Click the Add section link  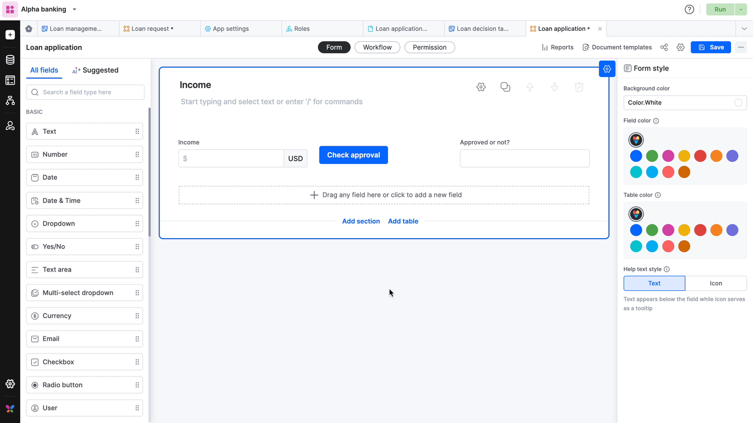tap(361, 221)
